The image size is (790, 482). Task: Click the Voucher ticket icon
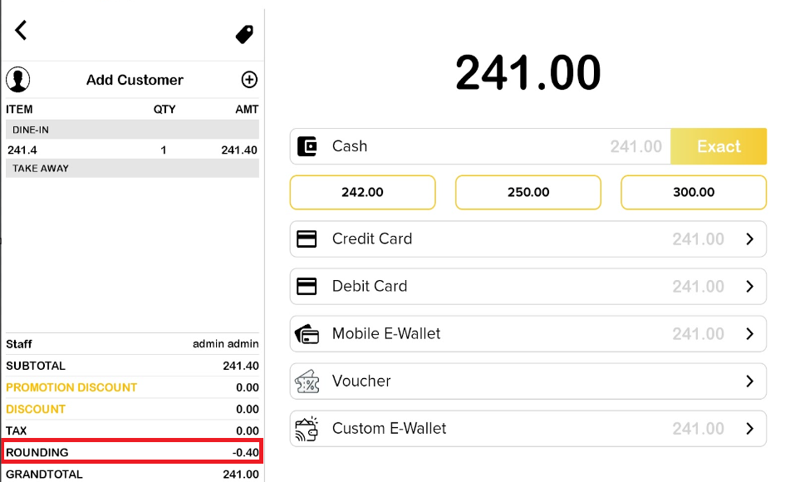point(307,381)
